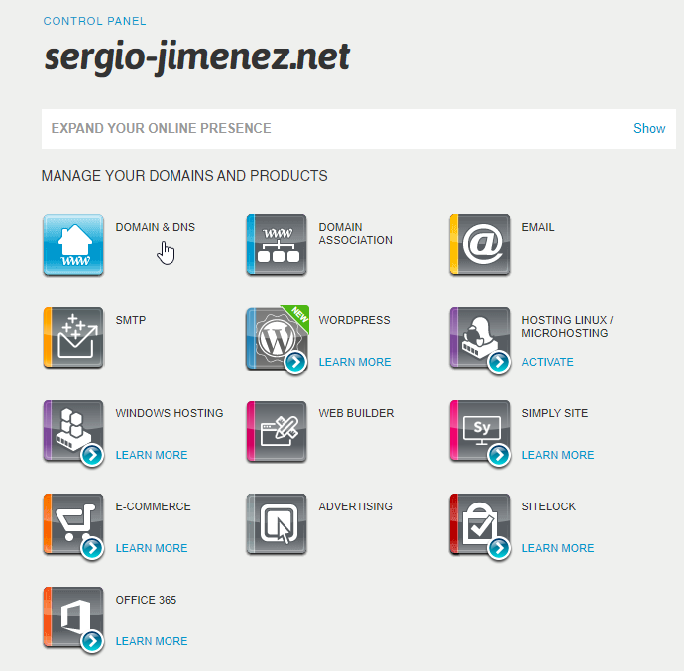The image size is (684, 671).
Task: Click the Control Panel breadcrumb link
Action: pyautogui.click(x=94, y=21)
